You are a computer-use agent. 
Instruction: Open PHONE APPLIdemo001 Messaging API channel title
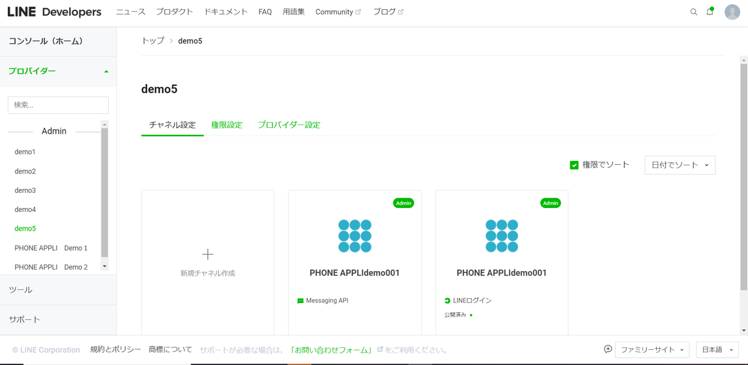click(354, 273)
